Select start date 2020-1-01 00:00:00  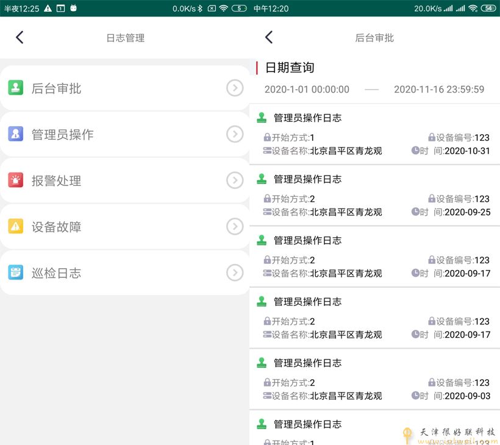(x=307, y=90)
